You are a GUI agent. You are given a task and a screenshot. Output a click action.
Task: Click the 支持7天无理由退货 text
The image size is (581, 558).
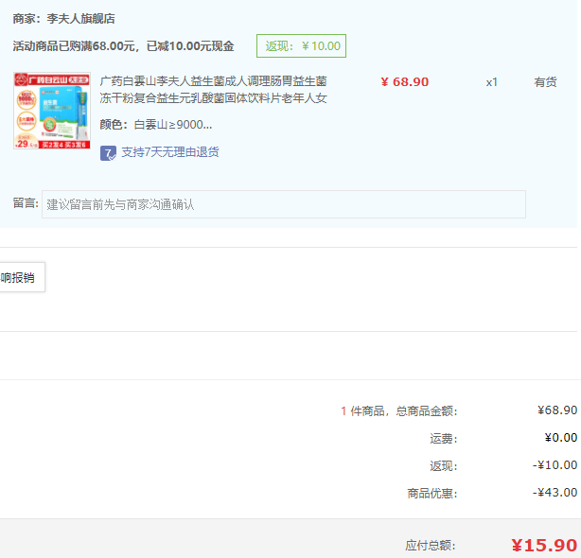[x=169, y=152]
